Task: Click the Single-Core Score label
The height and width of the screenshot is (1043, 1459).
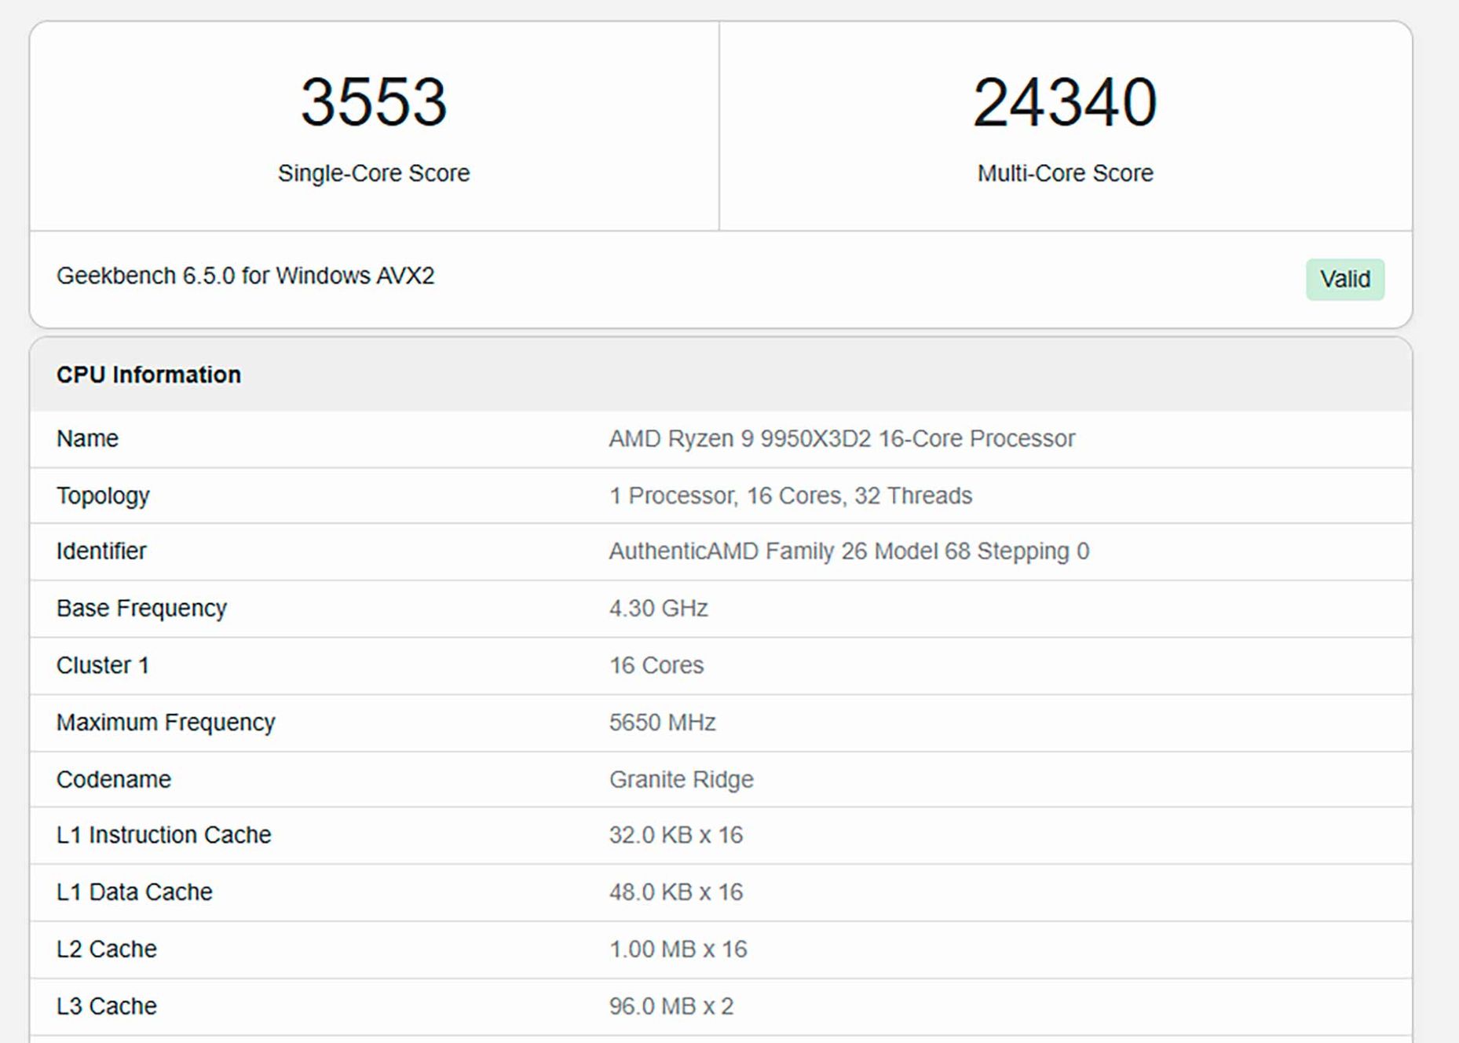Action: (x=373, y=173)
